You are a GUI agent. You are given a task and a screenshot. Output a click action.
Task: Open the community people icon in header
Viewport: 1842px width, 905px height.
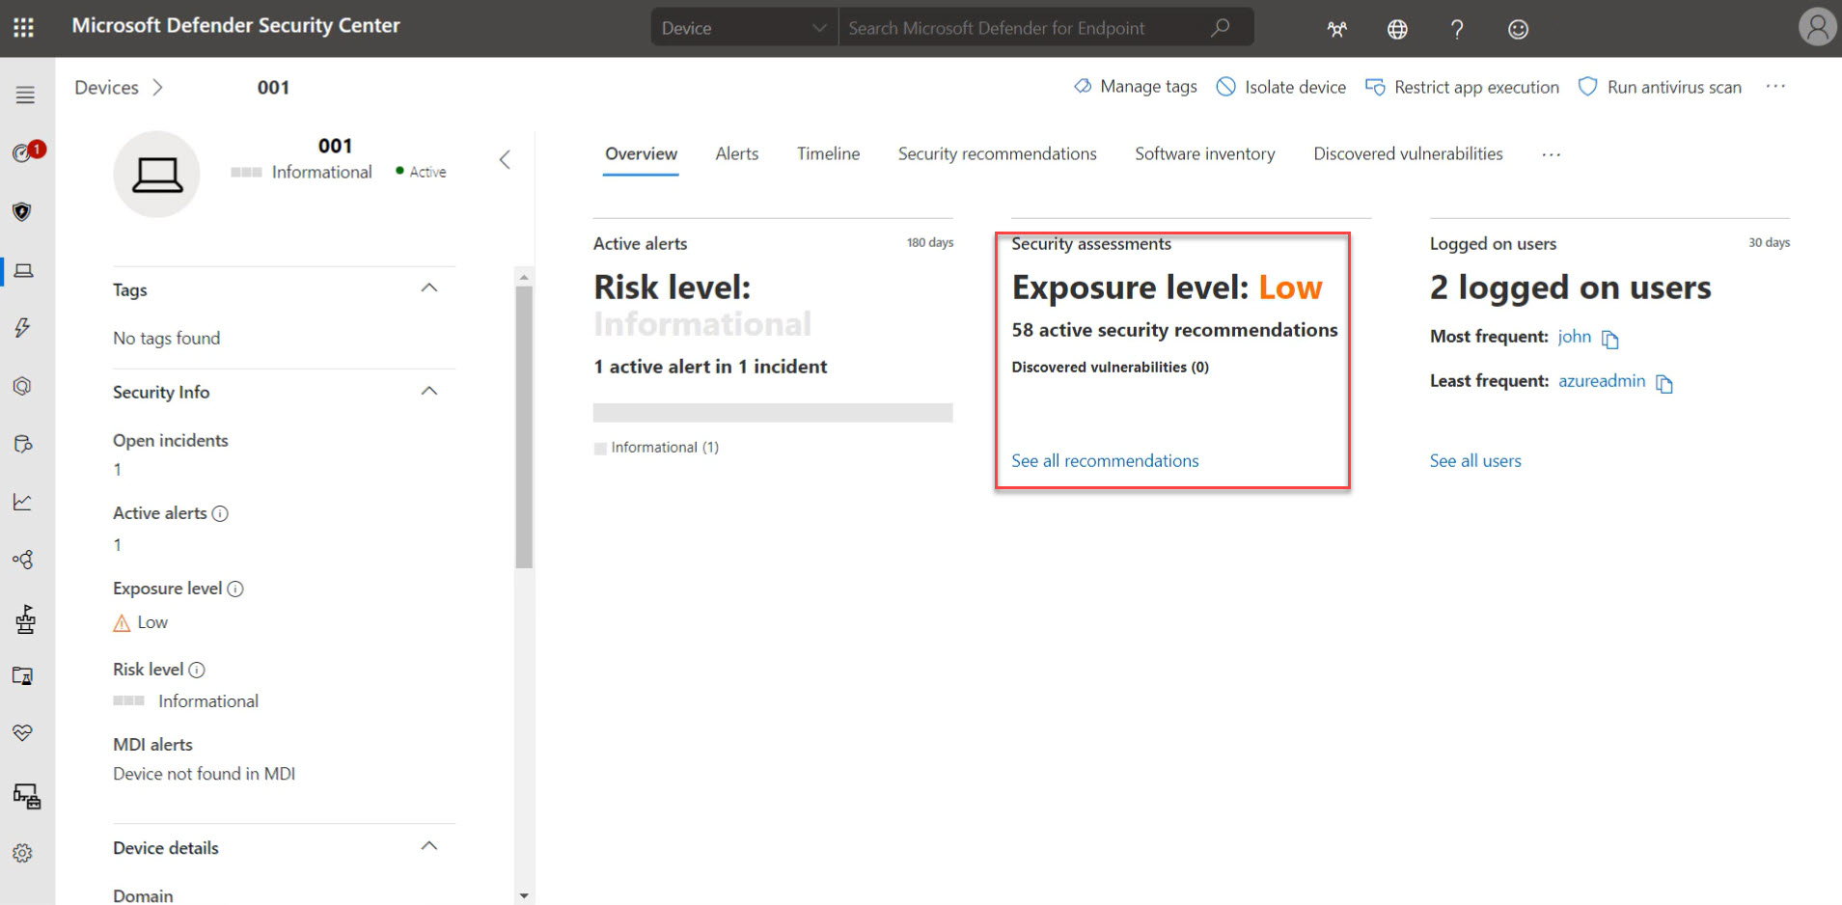tap(1336, 29)
